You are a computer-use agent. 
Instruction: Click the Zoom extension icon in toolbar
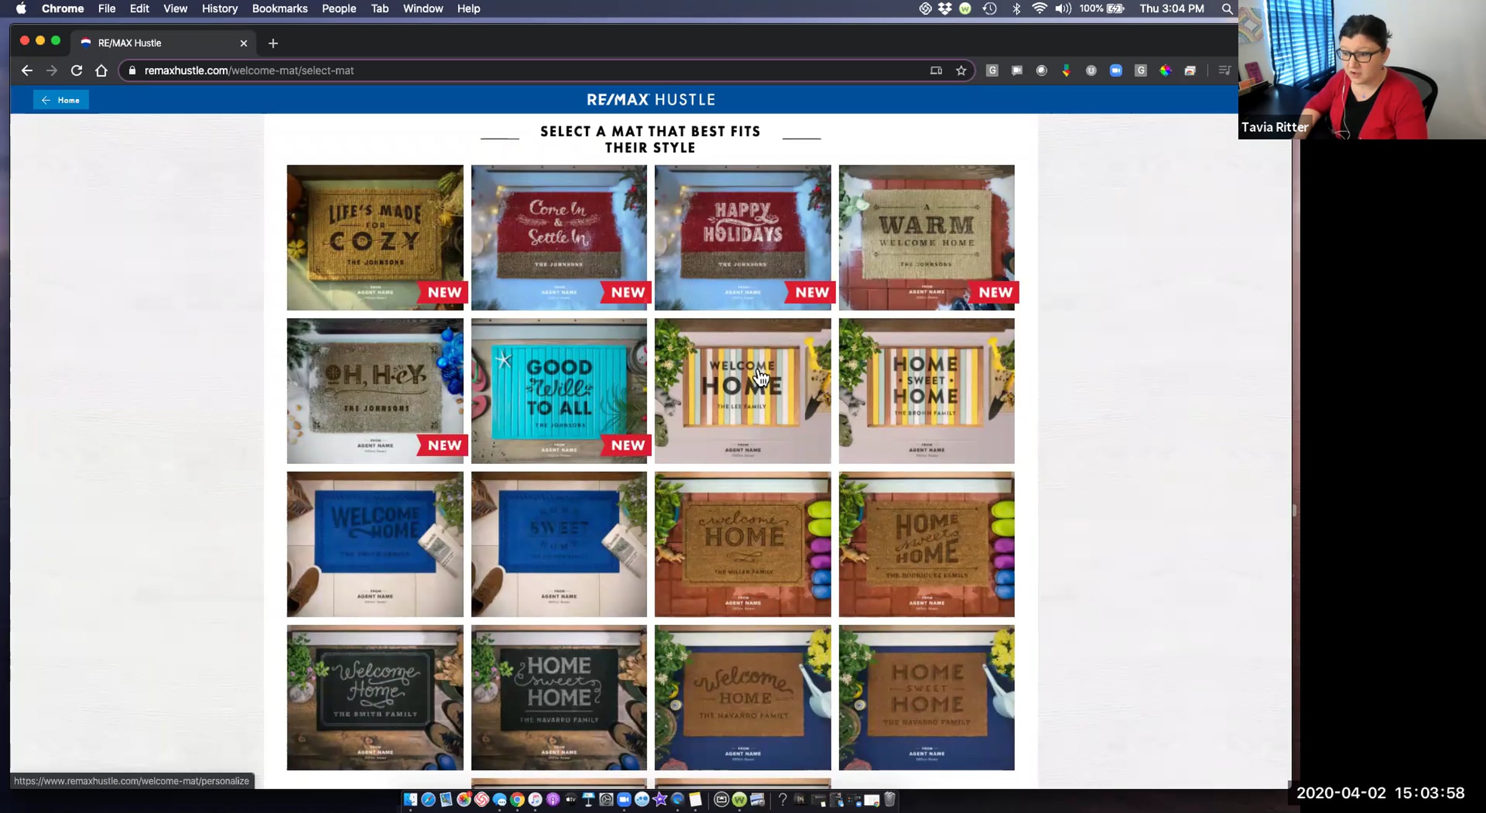point(1116,71)
